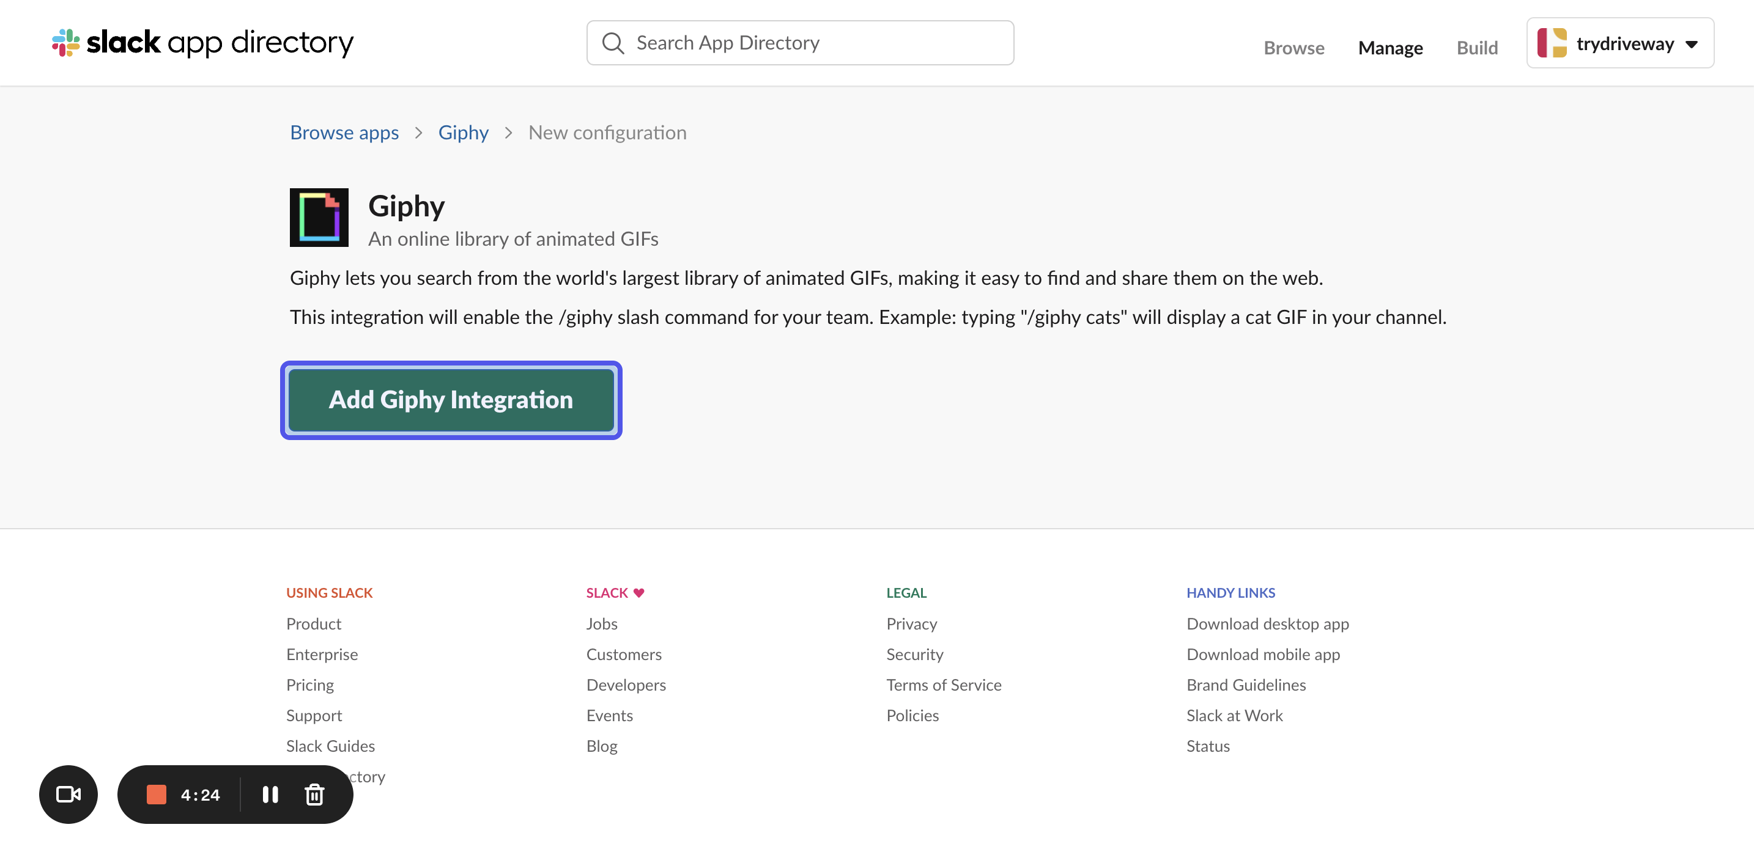Click the Giphy heading title

pyautogui.click(x=407, y=206)
